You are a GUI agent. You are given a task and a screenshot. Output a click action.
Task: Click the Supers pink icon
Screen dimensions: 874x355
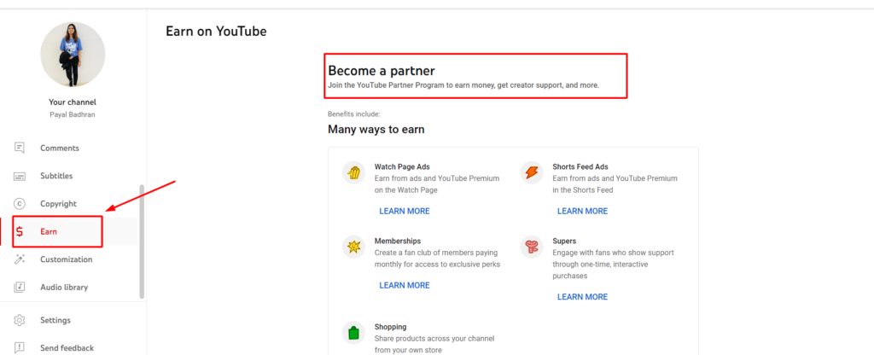pyautogui.click(x=532, y=247)
